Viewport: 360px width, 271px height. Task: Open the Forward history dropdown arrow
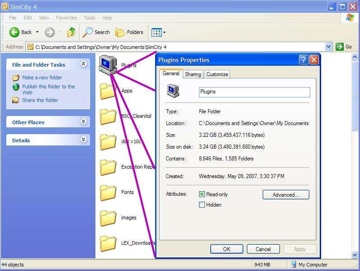pyautogui.click(x=60, y=32)
